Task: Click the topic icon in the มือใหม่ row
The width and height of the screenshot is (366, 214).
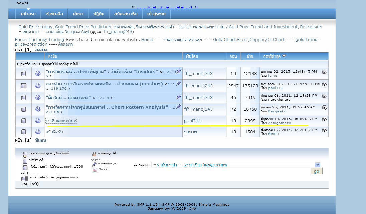Action: tap(24, 97)
